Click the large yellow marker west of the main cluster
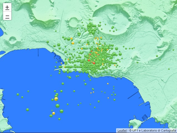The width and height of the screenshot is (177, 133). click(73, 43)
